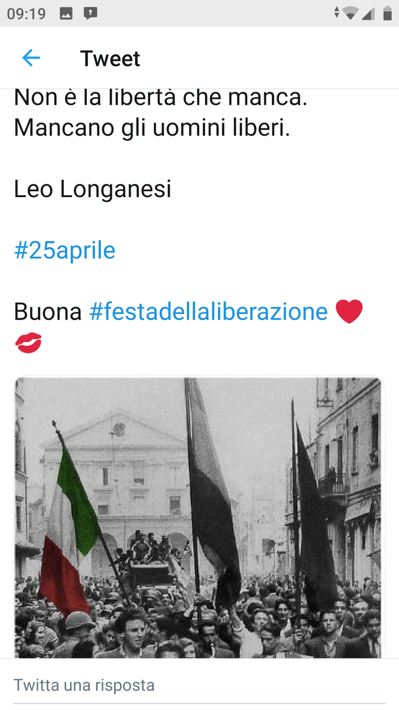The height and width of the screenshot is (710, 399).
Task: Tap the 'Leo Longanesi' text line
Action: tap(92, 189)
